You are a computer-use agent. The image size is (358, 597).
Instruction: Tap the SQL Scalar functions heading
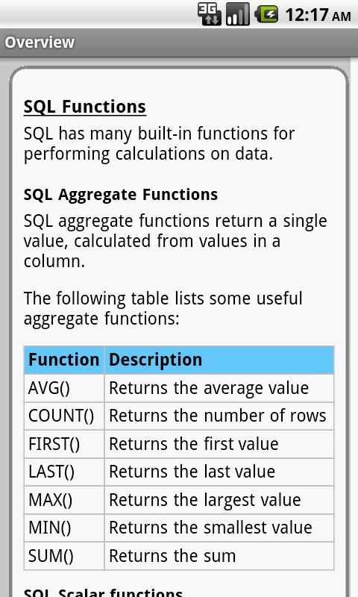[103, 592]
